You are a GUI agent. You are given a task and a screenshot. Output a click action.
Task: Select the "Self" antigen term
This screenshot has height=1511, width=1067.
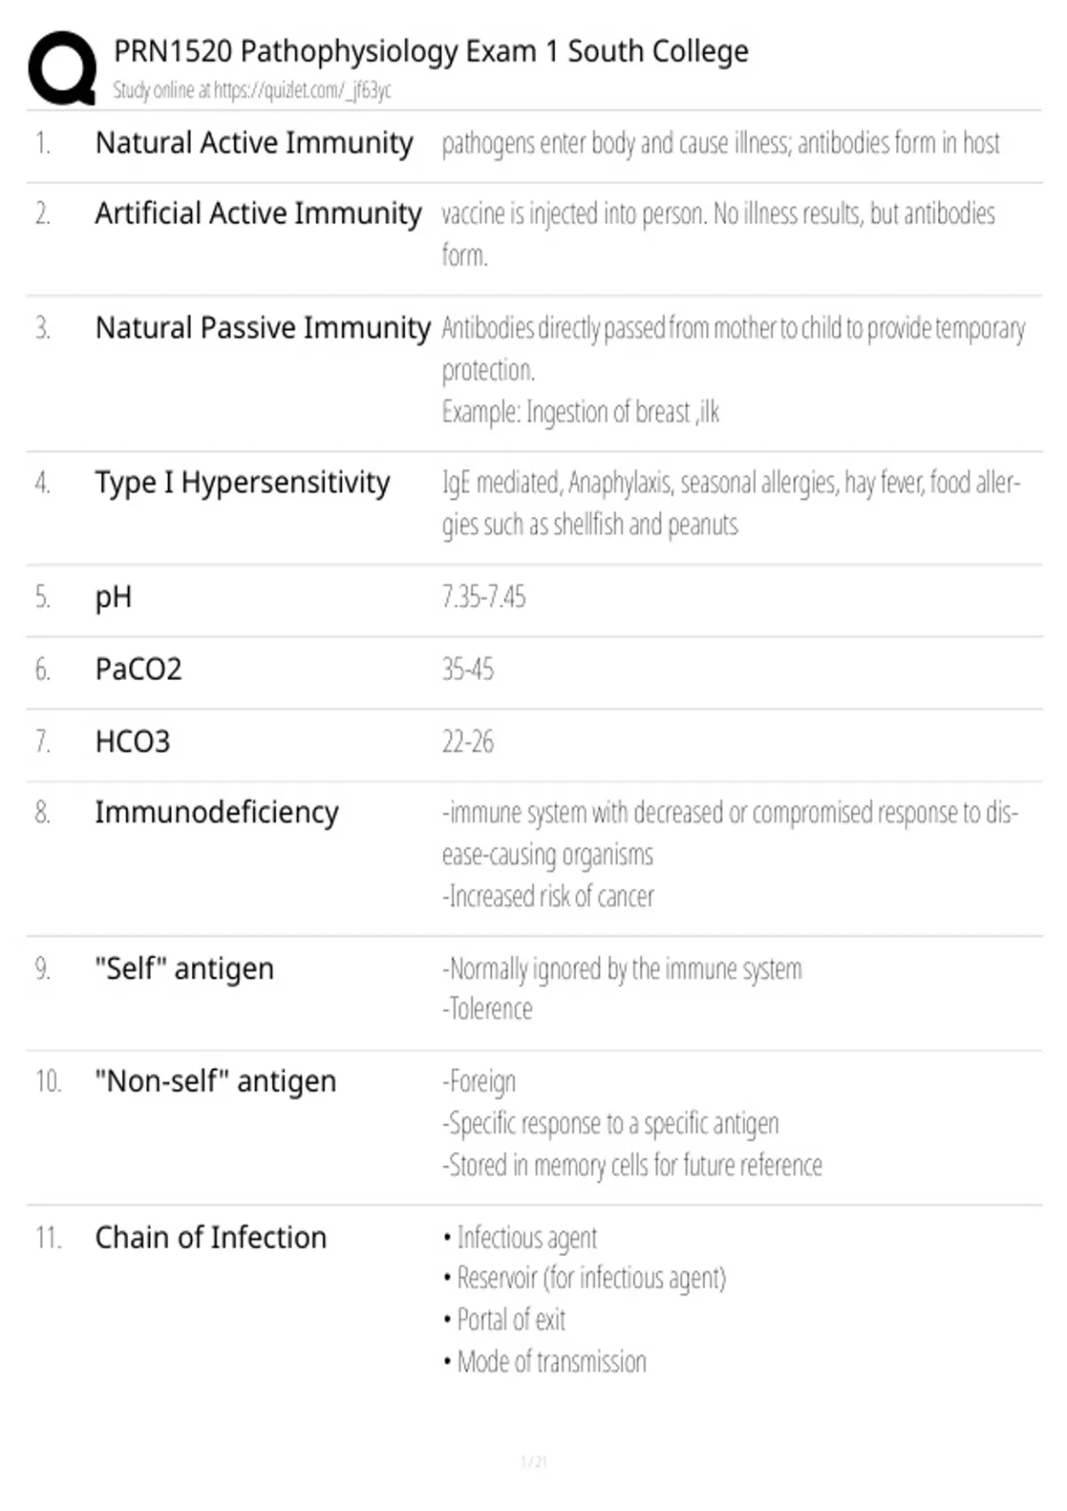[x=184, y=969]
